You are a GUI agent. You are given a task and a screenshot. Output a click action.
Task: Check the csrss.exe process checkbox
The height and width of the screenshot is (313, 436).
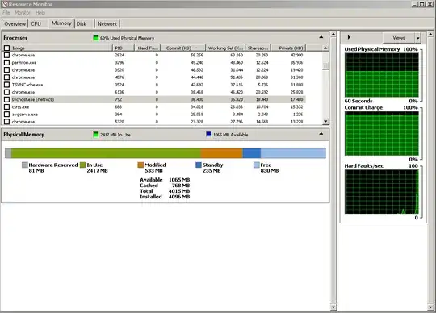pos(7,107)
